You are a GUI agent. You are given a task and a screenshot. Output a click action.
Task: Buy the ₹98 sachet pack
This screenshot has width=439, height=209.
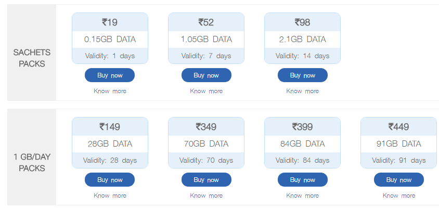click(x=303, y=75)
